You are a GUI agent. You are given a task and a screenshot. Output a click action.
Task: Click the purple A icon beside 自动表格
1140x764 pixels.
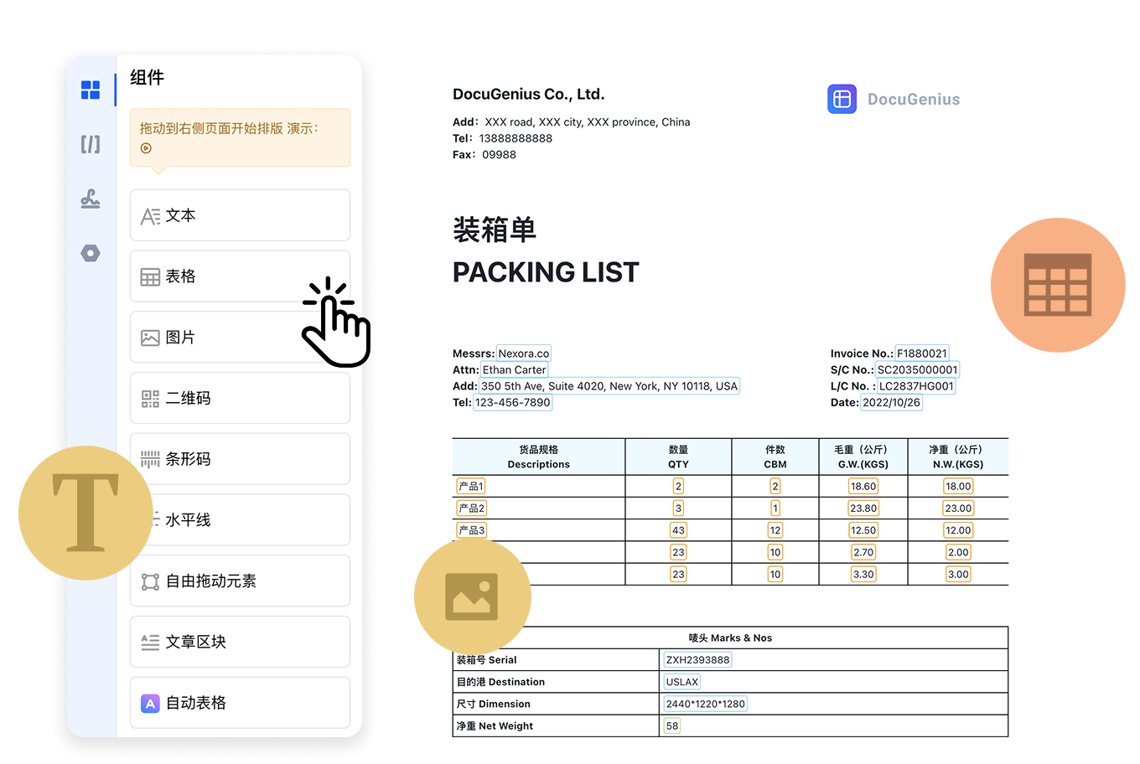point(150,704)
